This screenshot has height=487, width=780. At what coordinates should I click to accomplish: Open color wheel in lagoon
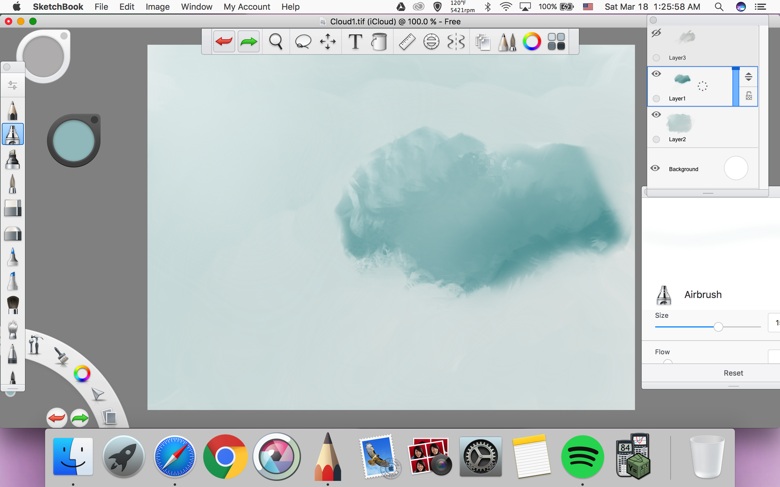82,374
